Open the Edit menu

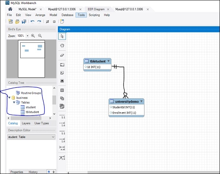coord(18,15)
